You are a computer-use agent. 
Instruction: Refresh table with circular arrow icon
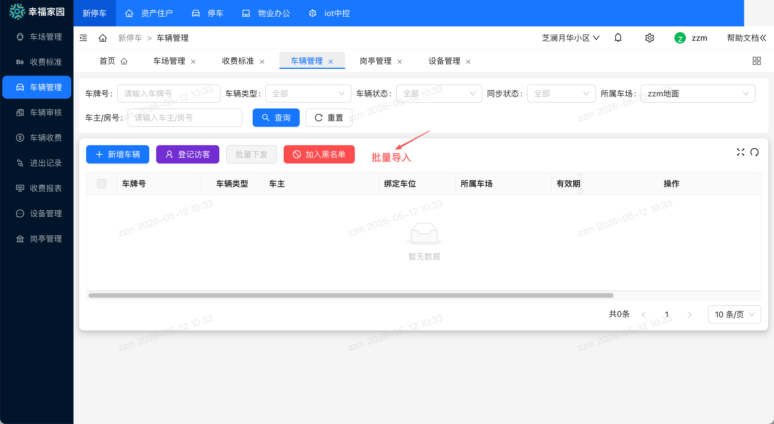[754, 152]
